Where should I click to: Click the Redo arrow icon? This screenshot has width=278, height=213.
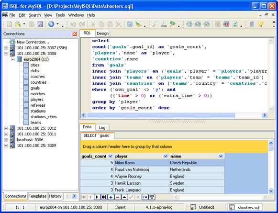coord(82,24)
